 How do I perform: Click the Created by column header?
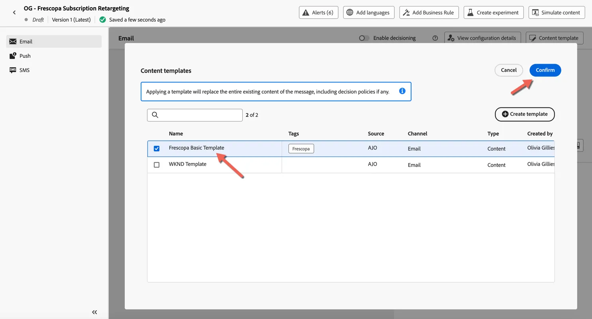point(540,134)
